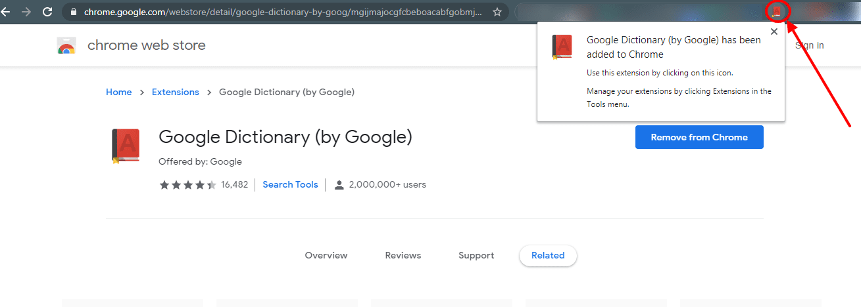Viewport: 861px width, 307px height.
Task: Select the Related tab
Action: (x=548, y=256)
